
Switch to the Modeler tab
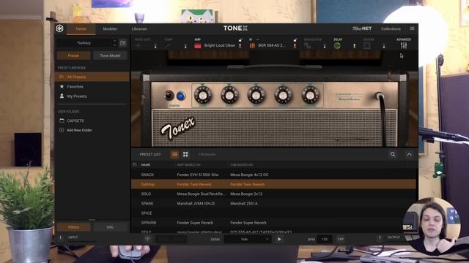(x=110, y=29)
